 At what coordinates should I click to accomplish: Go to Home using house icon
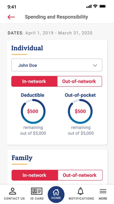point(56,192)
